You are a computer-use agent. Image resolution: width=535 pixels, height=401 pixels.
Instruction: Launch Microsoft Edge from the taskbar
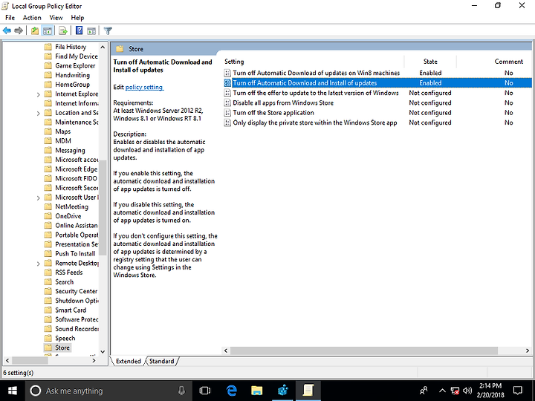232,391
